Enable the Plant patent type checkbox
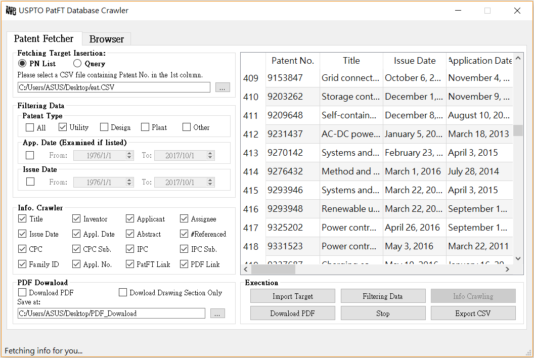Viewport: 534px width, 358px height. point(145,127)
